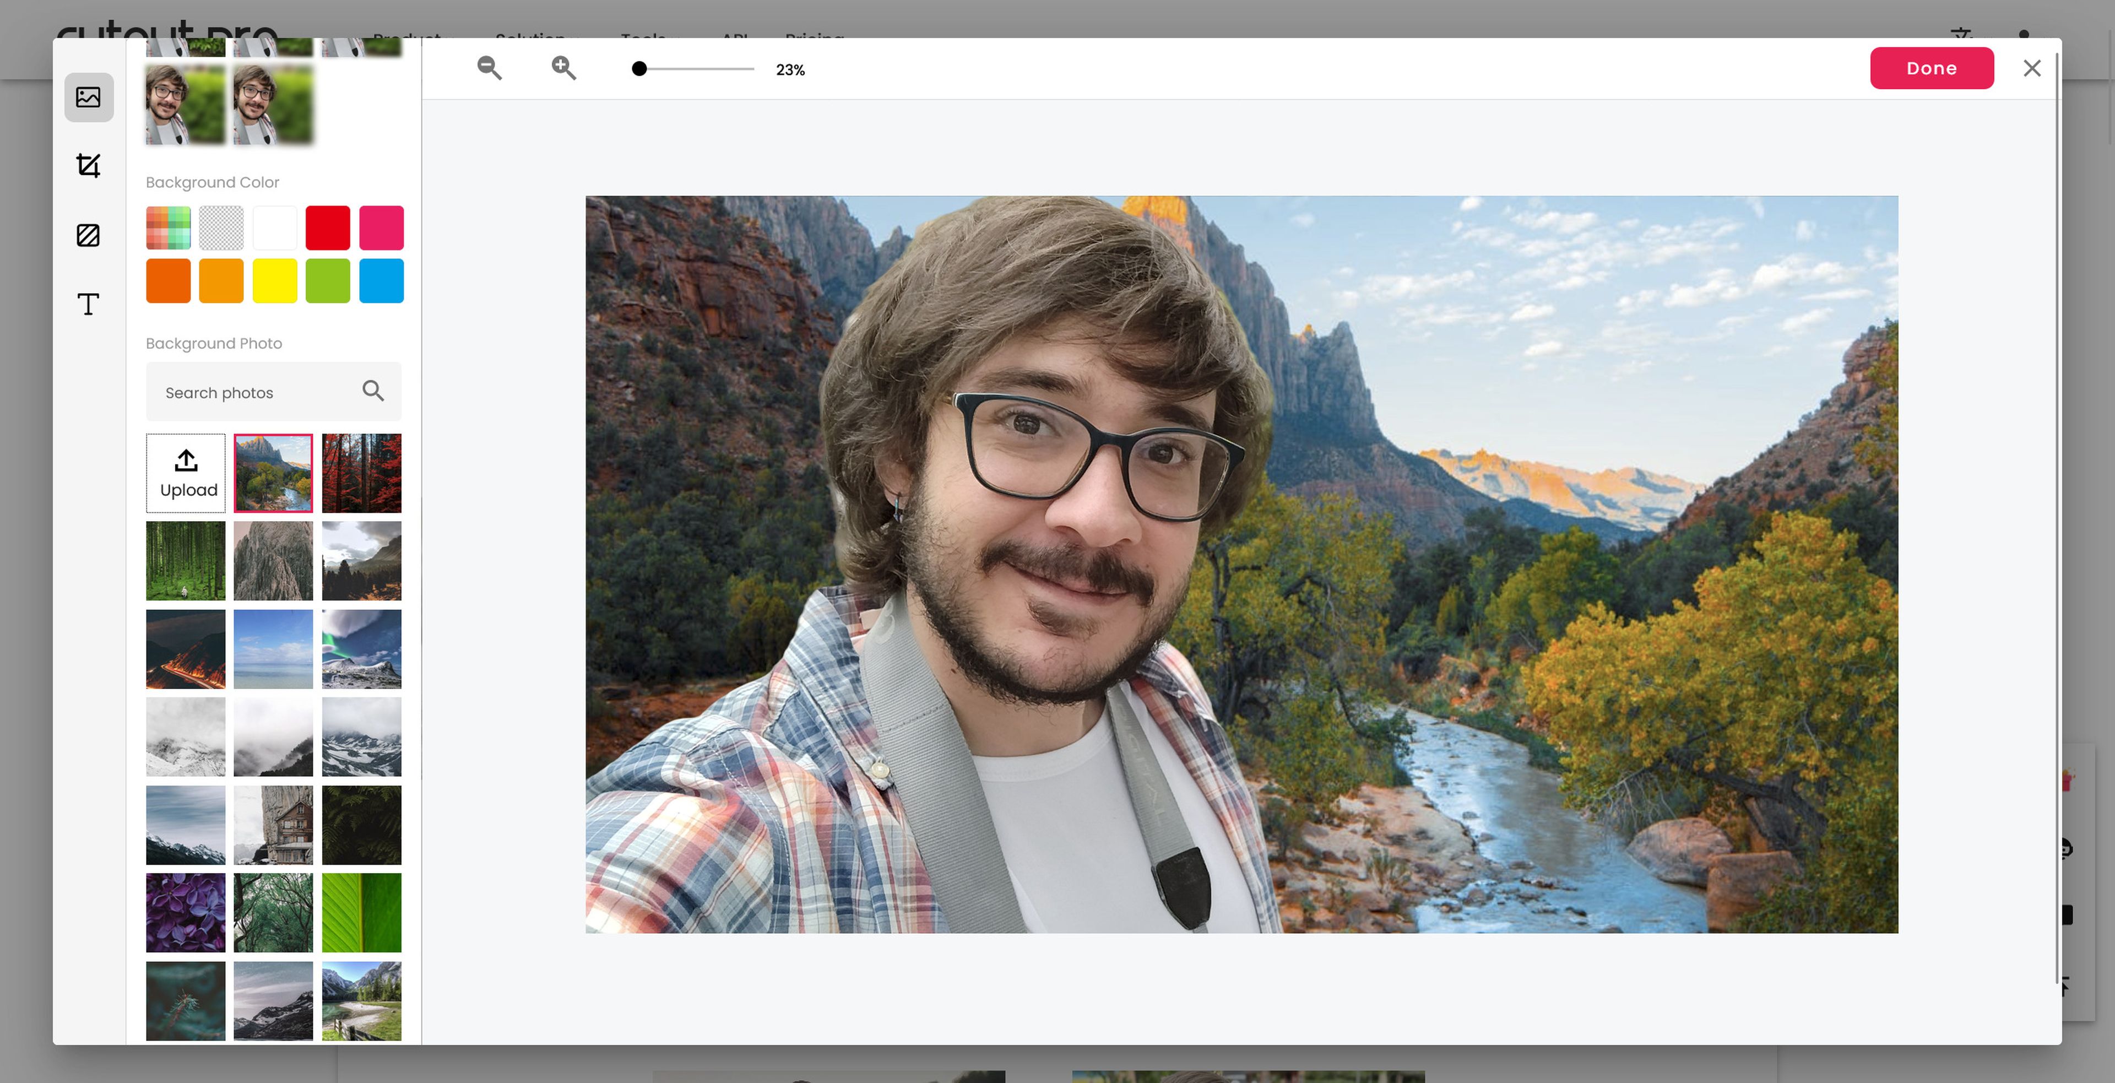Screen dimensions: 2115x1083
Task: Select the image/photo panel icon
Action: click(88, 97)
